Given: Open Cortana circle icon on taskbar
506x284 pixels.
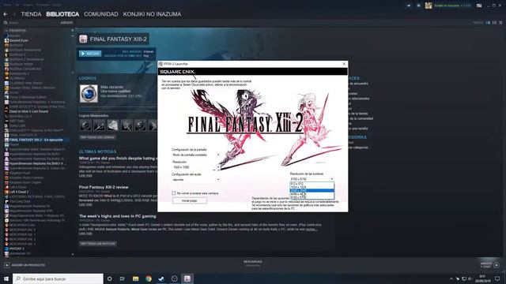Looking at the screenshot, I should coord(110,278).
